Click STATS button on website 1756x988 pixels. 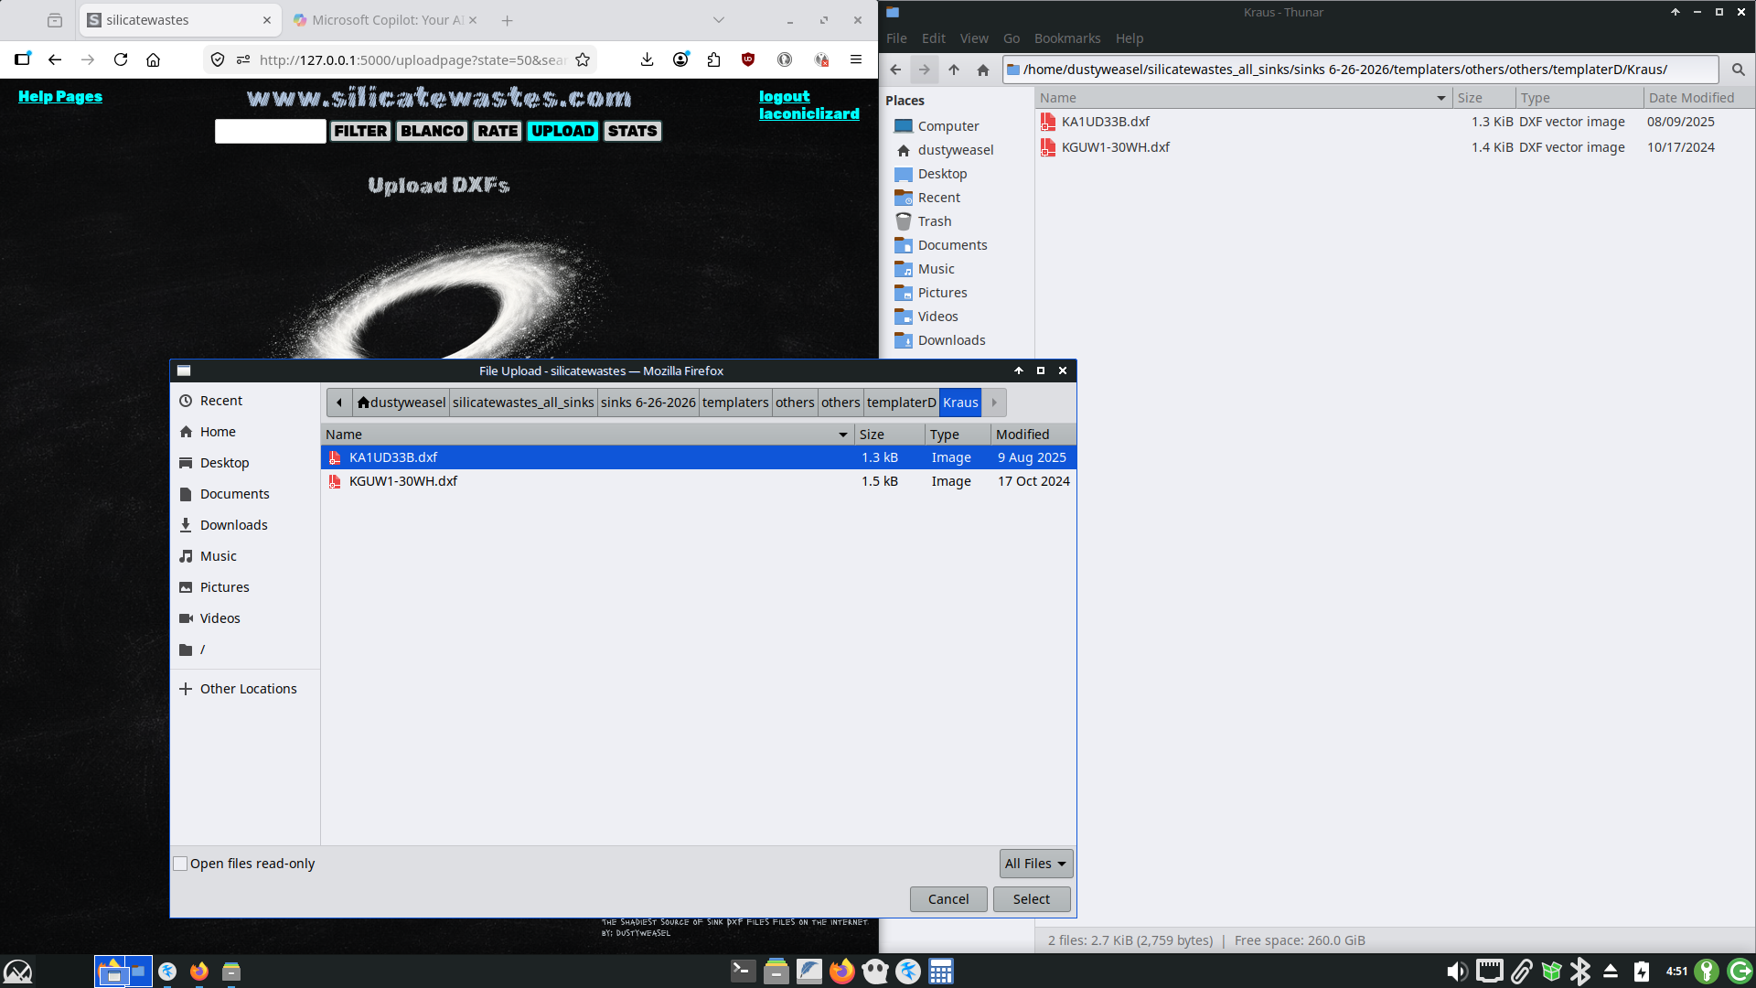[x=632, y=131]
